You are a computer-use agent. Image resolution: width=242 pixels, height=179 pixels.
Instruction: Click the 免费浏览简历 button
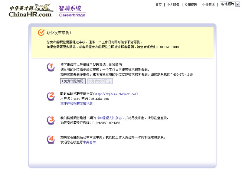click(73, 81)
